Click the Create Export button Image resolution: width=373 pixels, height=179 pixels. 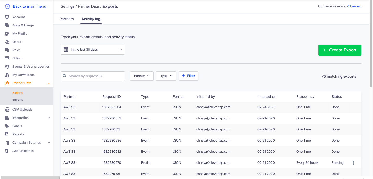point(340,50)
